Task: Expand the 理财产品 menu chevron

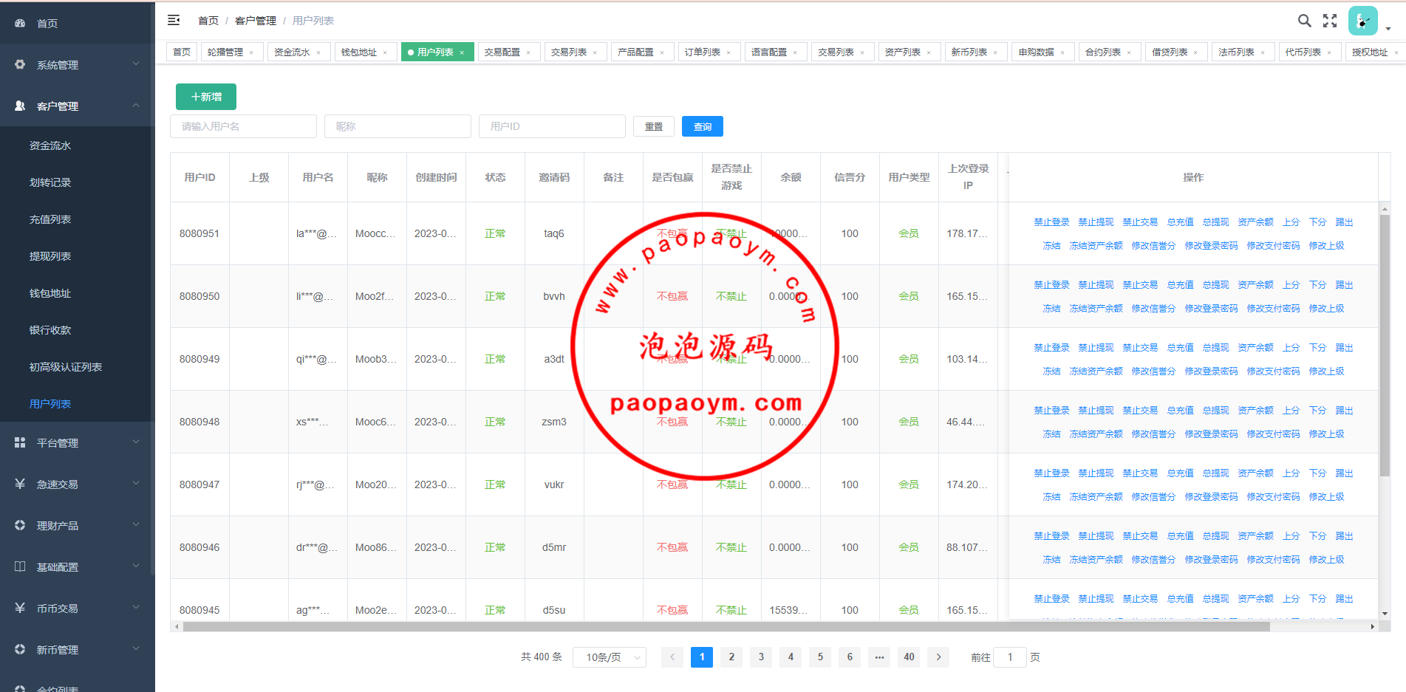Action: [136, 525]
